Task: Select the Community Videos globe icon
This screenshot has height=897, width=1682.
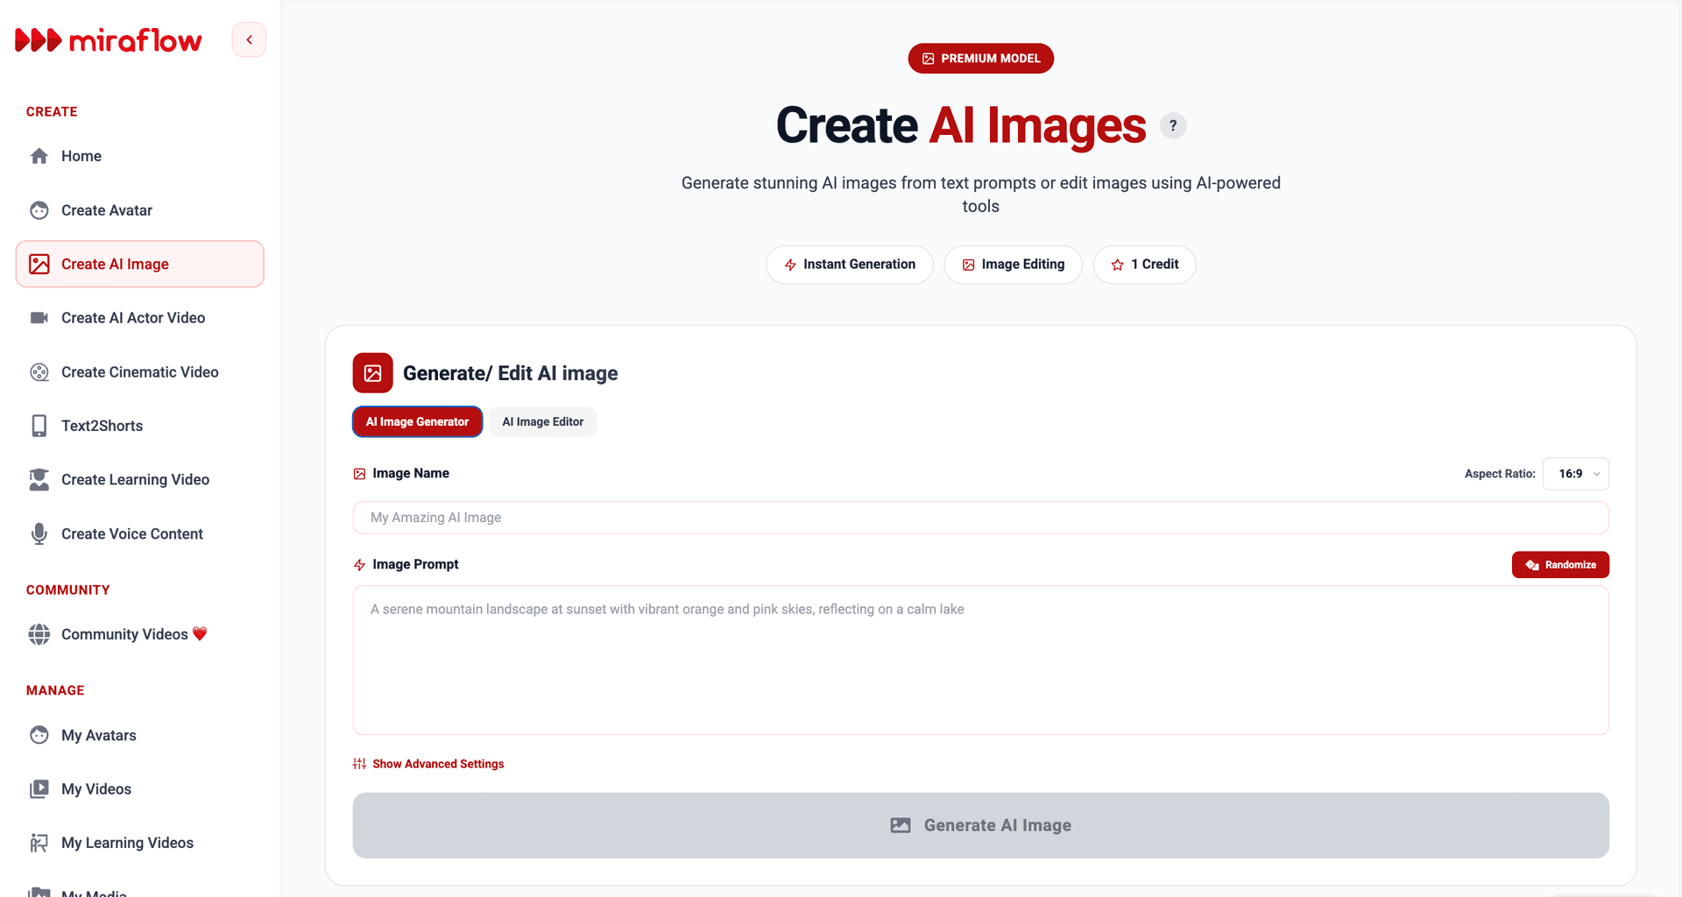Action: click(39, 634)
